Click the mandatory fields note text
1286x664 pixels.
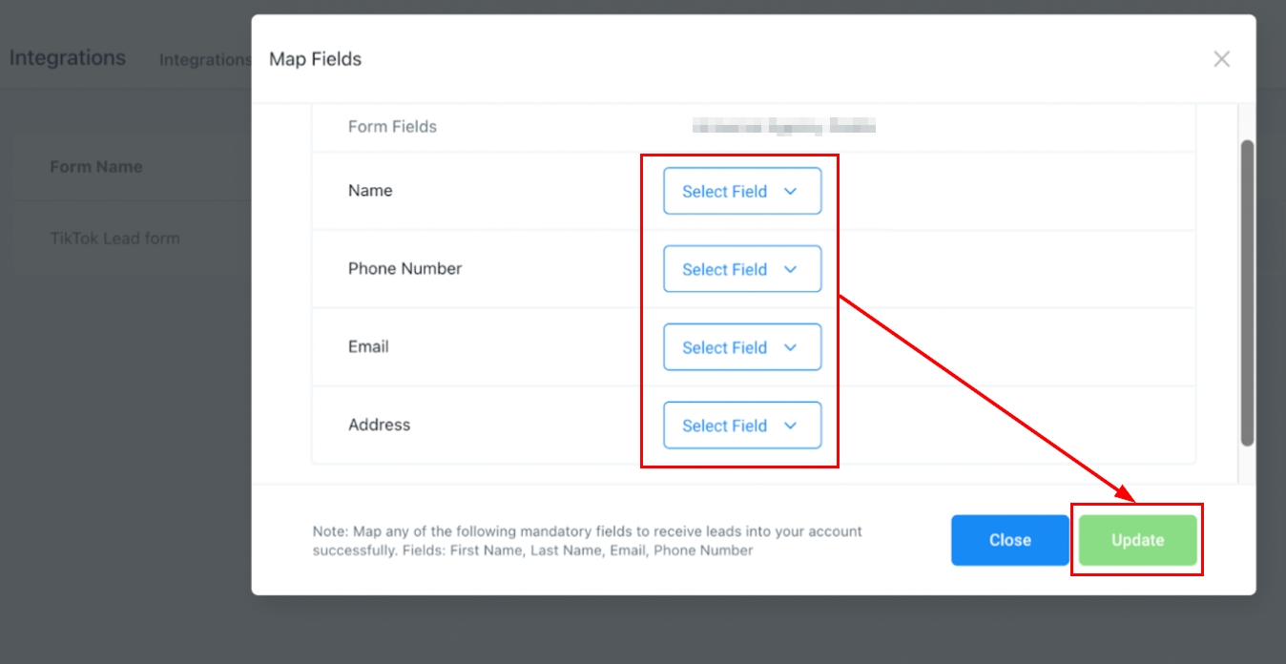pyautogui.click(x=587, y=541)
